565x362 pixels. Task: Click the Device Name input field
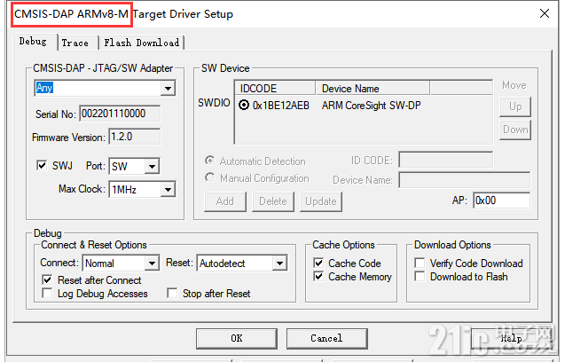(465, 180)
